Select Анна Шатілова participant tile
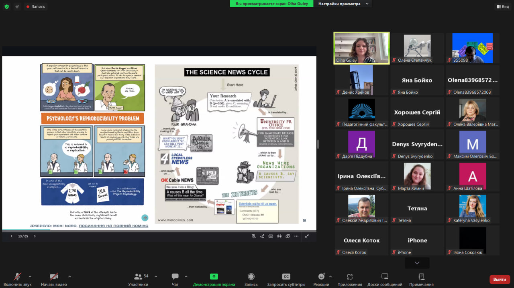Screen dimensions: 514x288 [473, 176]
